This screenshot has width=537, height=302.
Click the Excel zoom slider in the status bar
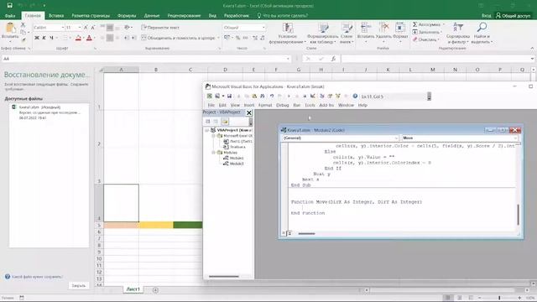(x=500, y=298)
